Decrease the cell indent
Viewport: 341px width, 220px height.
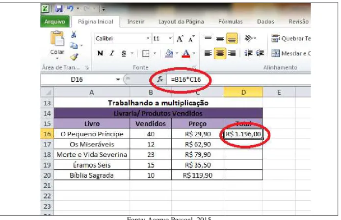point(248,53)
